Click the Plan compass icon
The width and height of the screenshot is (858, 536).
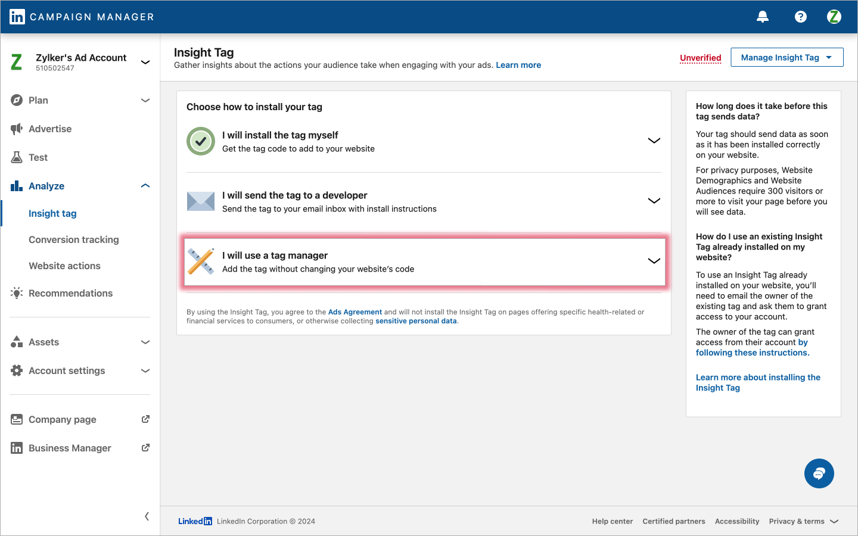pyautogui.click(x=17, y=100)
